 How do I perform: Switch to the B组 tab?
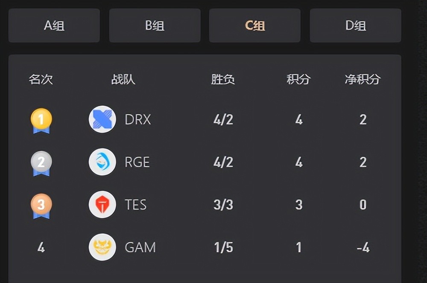pyautogui.click(x=155, y=26)
